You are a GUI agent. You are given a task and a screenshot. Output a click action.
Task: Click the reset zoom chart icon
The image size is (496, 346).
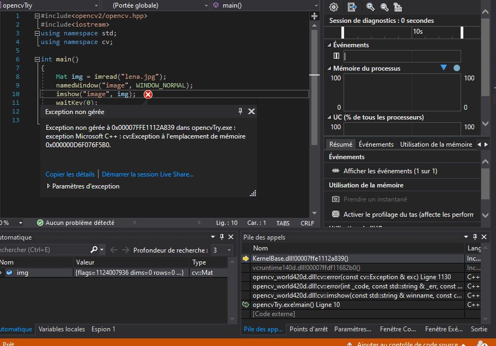click(397, 7)
